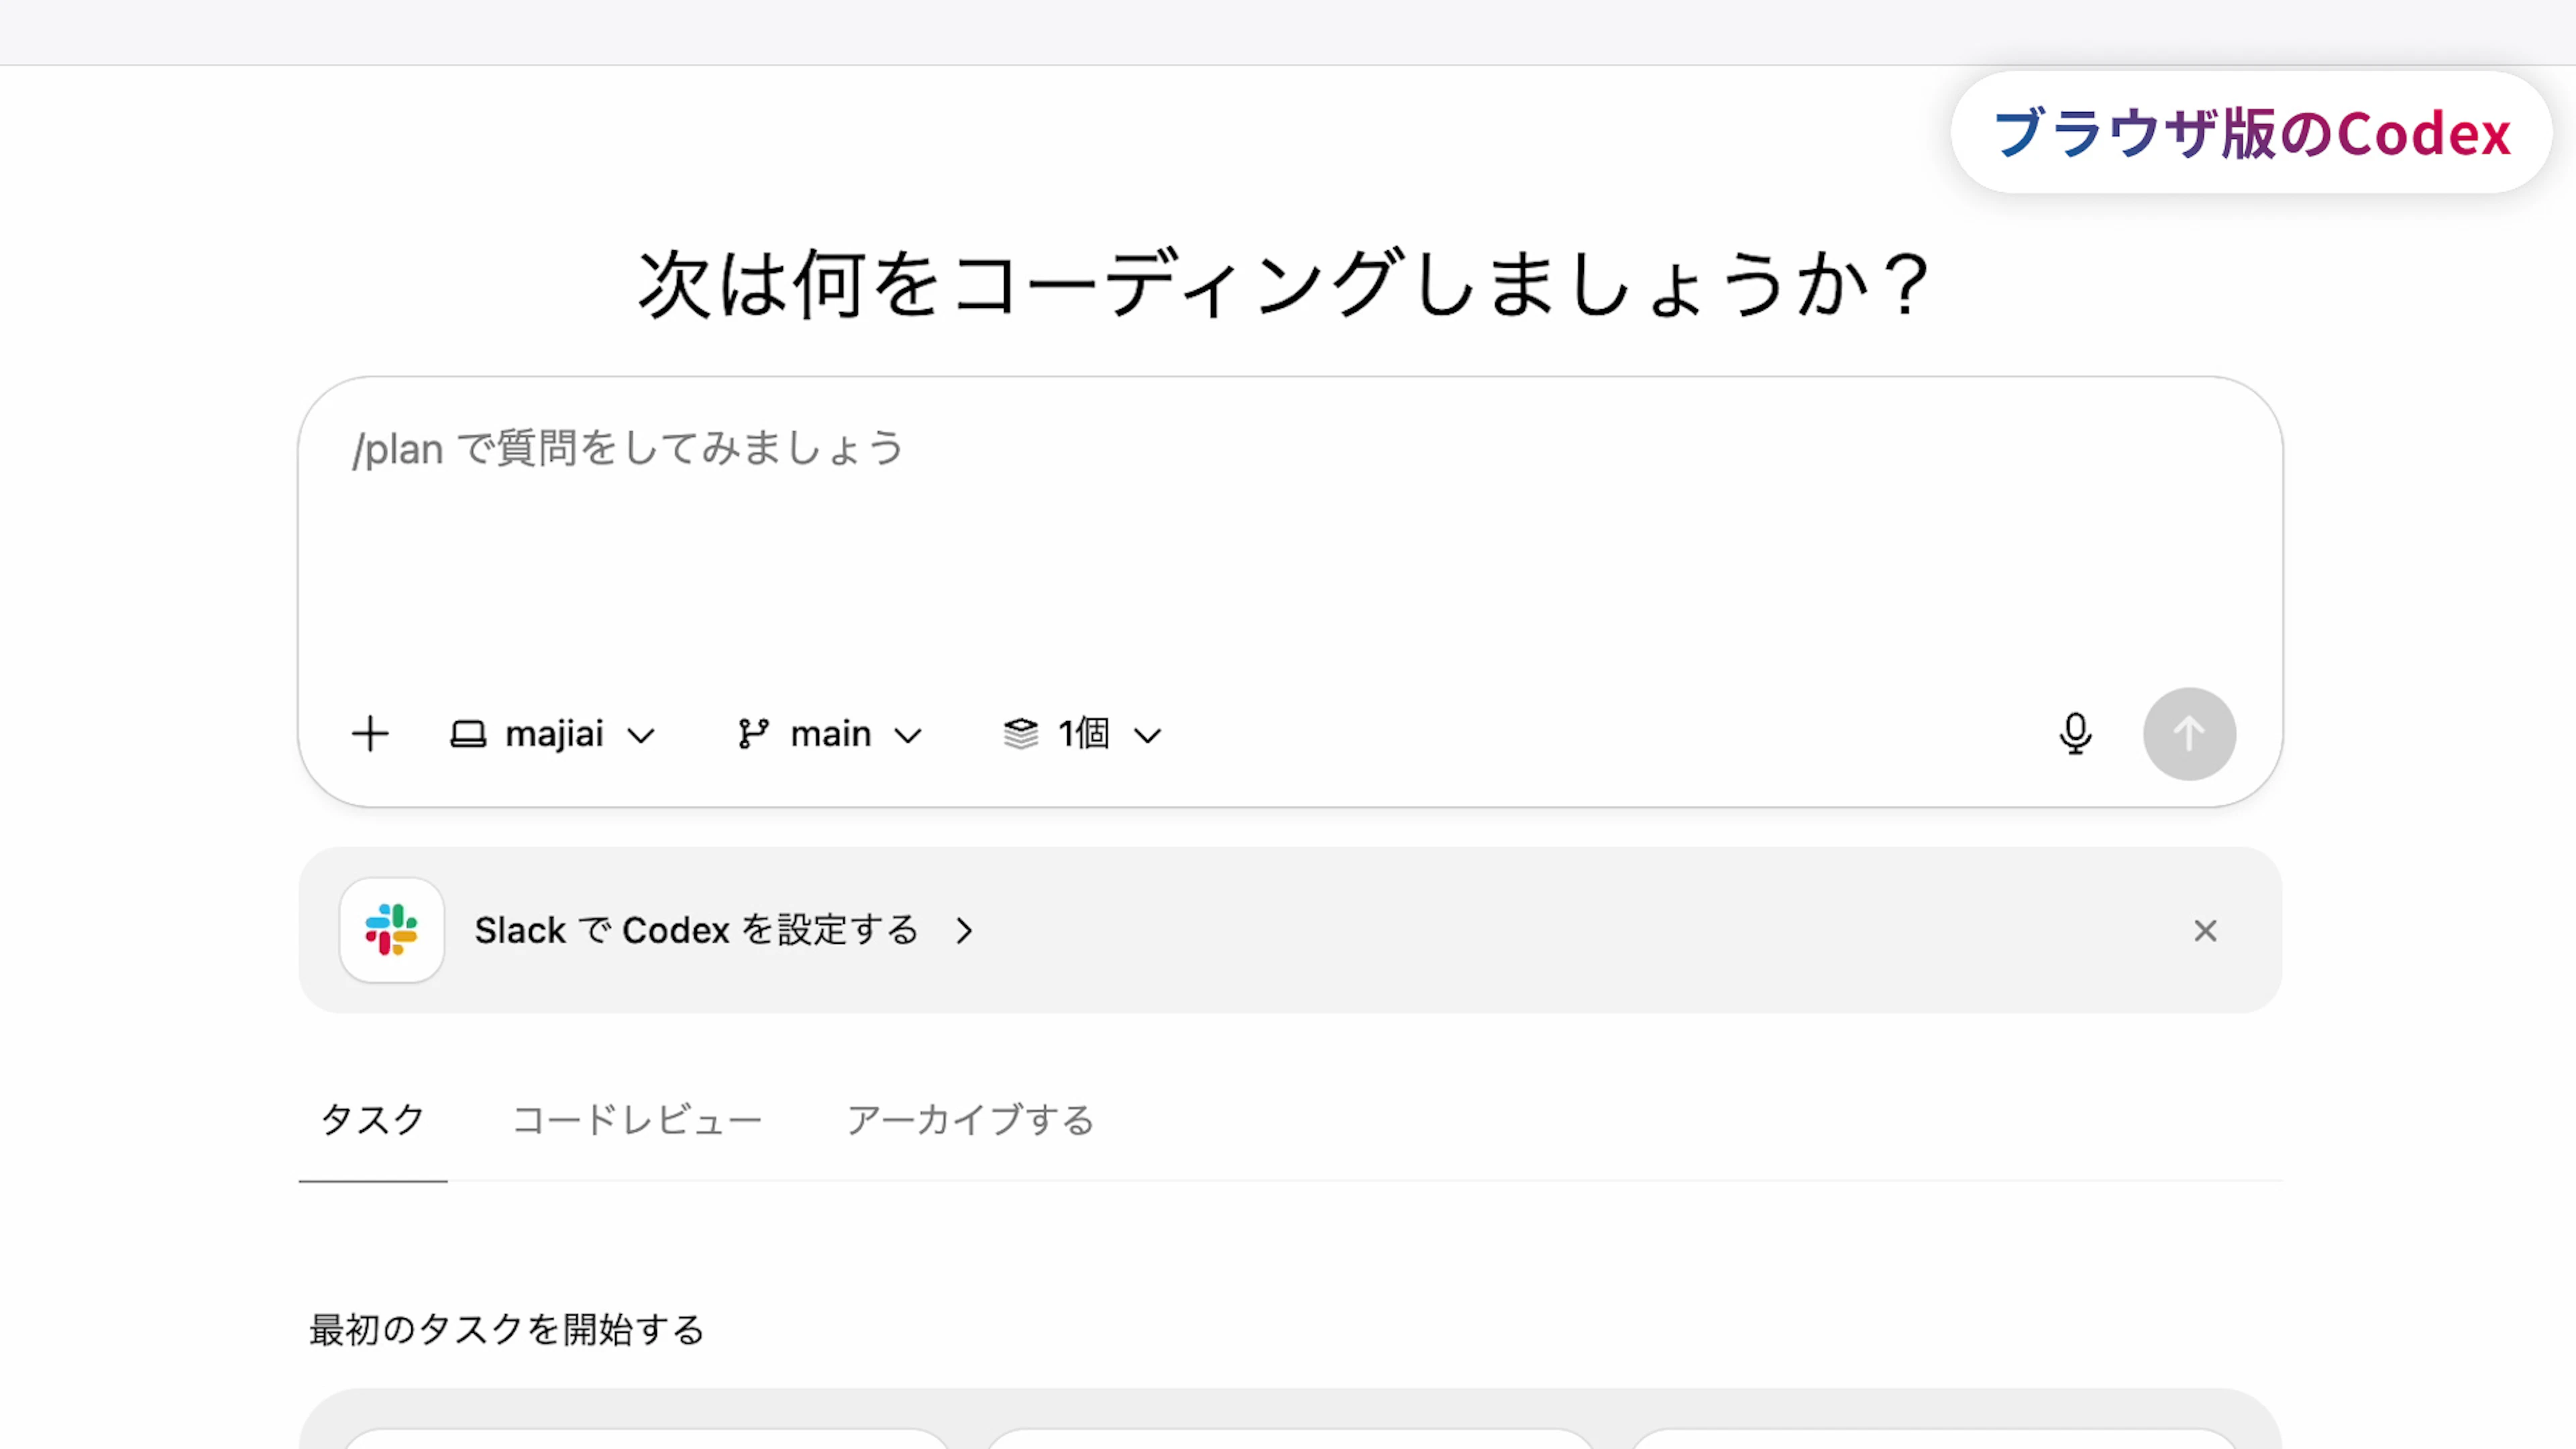Click the plus attachment icon

point(370,734)
